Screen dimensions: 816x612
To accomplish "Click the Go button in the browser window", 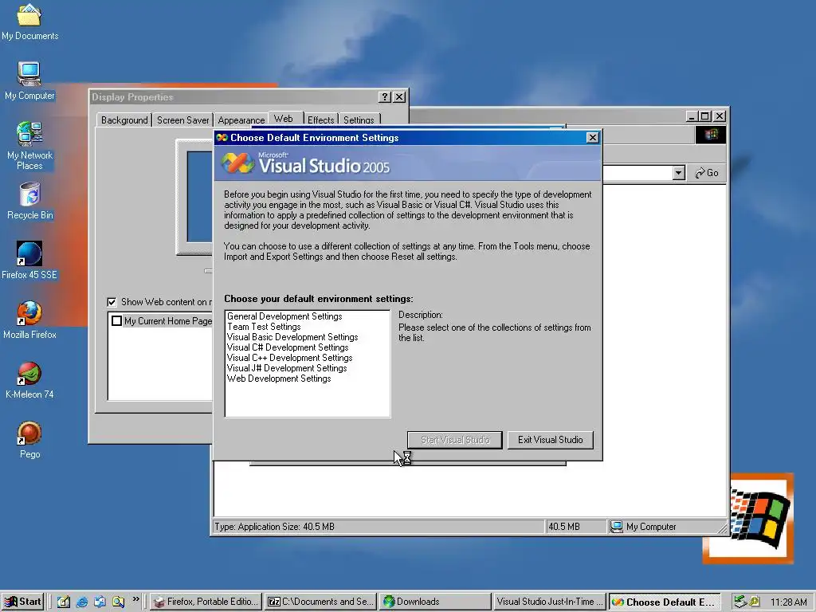I will tap(707, 173).
